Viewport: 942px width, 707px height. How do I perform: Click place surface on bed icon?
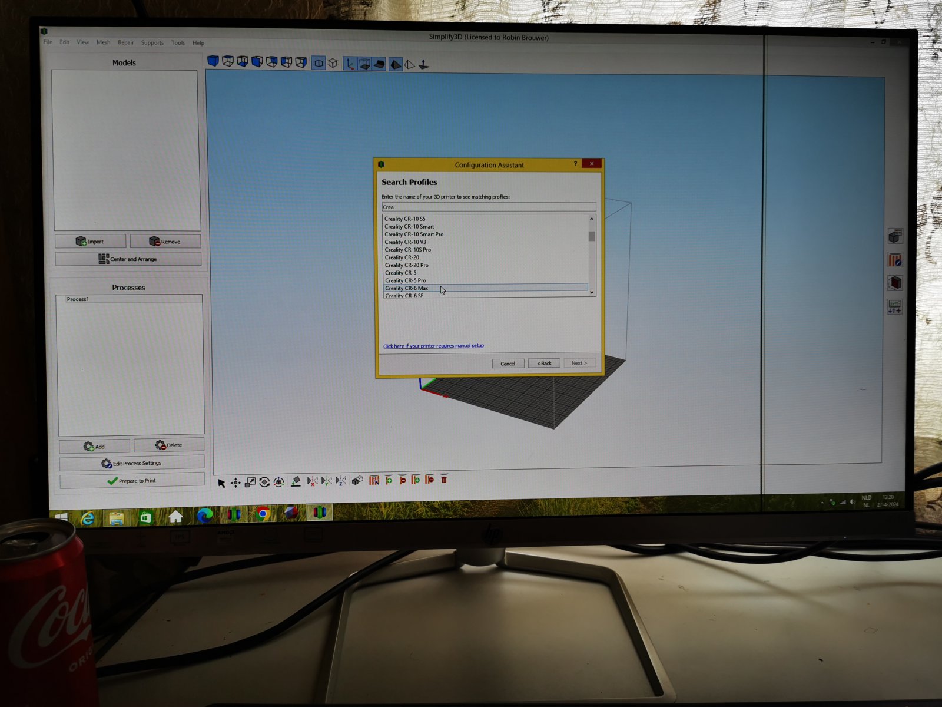tap(296, 481)
